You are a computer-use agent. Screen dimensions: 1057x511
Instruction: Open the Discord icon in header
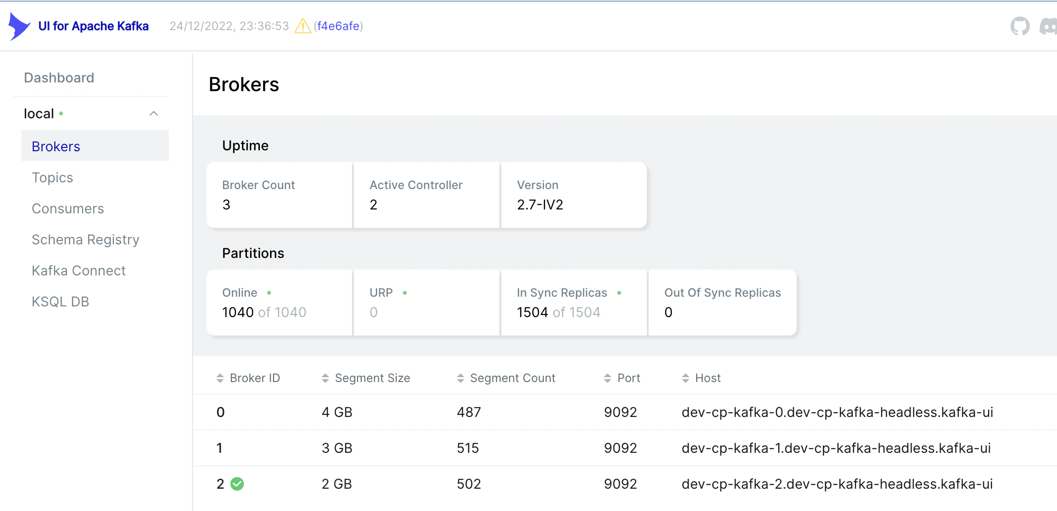(x=1048, y=26)
